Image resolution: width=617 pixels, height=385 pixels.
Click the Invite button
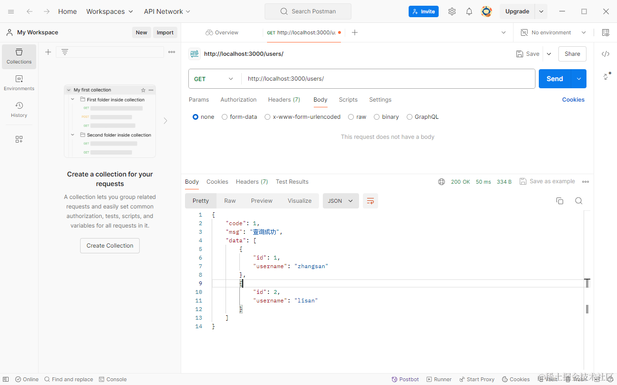[x=423, y=11]
